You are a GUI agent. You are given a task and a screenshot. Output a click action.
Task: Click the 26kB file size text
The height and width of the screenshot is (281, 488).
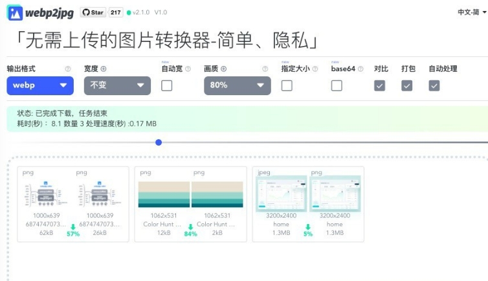click(x=100, y=233)
